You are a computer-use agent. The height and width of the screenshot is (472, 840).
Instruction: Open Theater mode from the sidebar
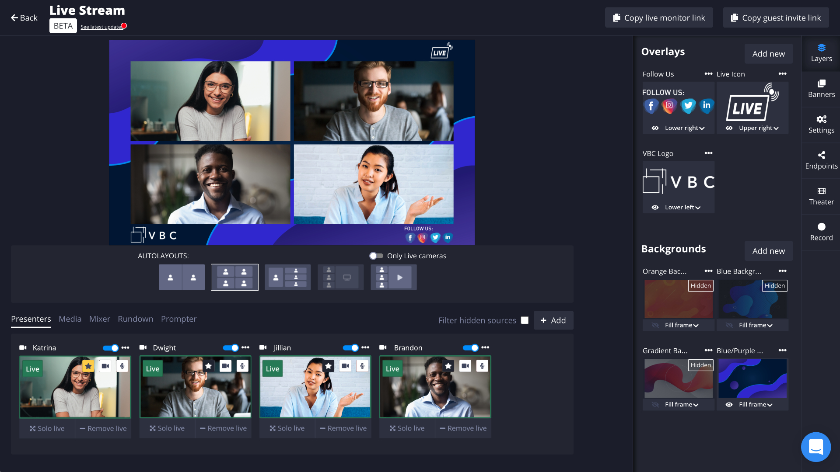coord(821,196)
